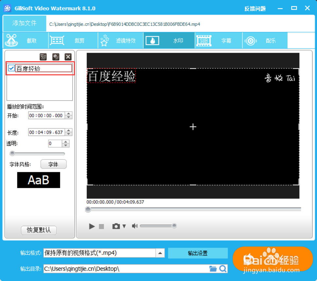This screenshot has width=317, height=281.
Task: Mute audio with the speaker icon
Action: tap(135, 226)
